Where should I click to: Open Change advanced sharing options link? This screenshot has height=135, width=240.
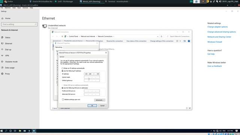click(222, 32)
